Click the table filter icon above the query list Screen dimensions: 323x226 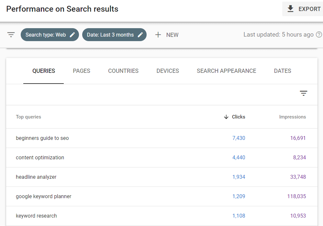(x=304, y=93)
